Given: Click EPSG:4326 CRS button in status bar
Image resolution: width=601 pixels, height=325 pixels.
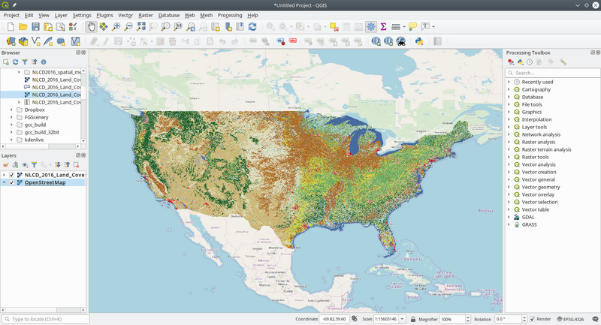Looking at the screenshot, I should pos(570,319).
